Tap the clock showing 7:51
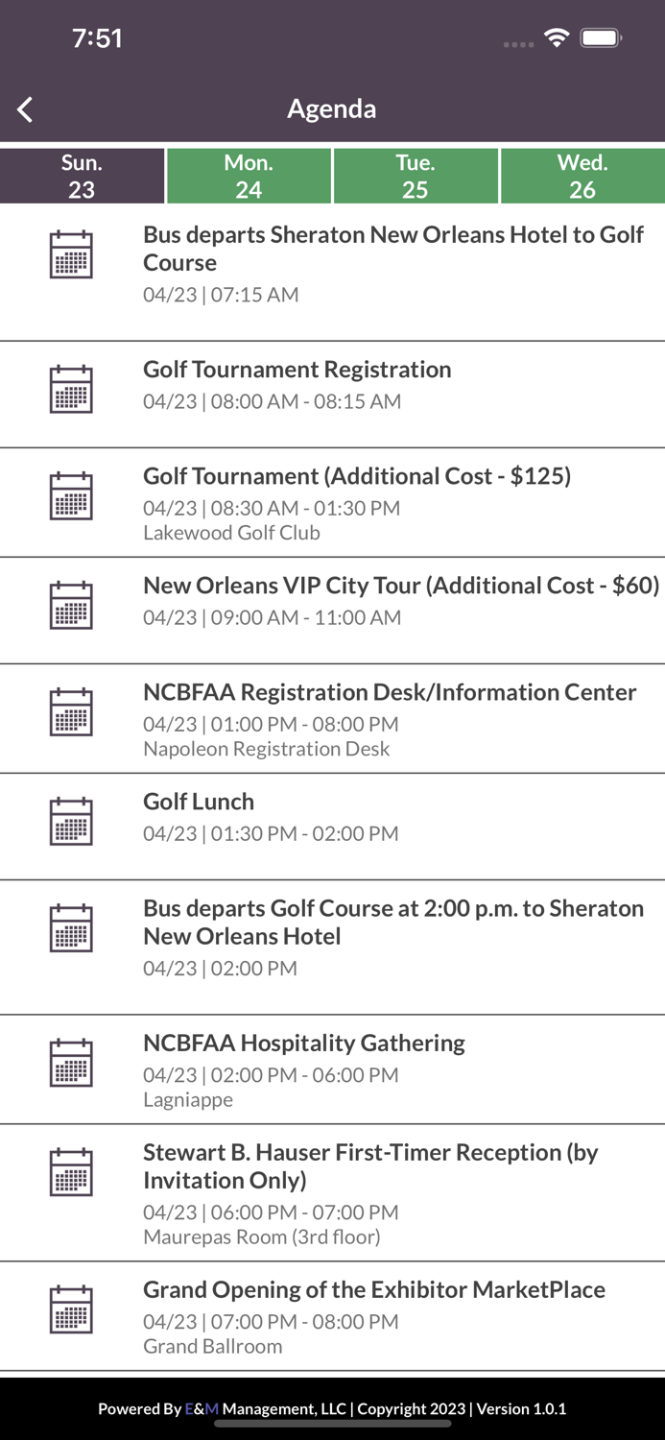Viewport: 665px width, 1440px height. pos(99,38)
